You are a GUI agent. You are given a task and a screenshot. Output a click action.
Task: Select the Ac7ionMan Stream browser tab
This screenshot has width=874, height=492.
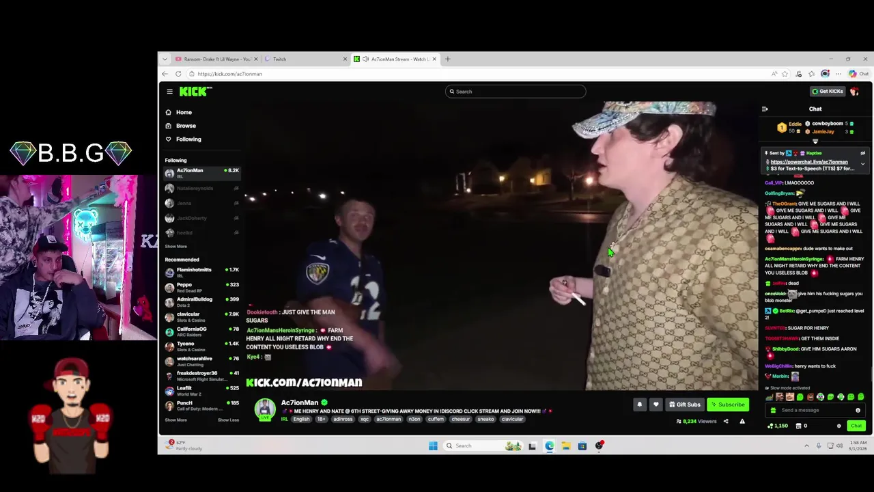396,59
